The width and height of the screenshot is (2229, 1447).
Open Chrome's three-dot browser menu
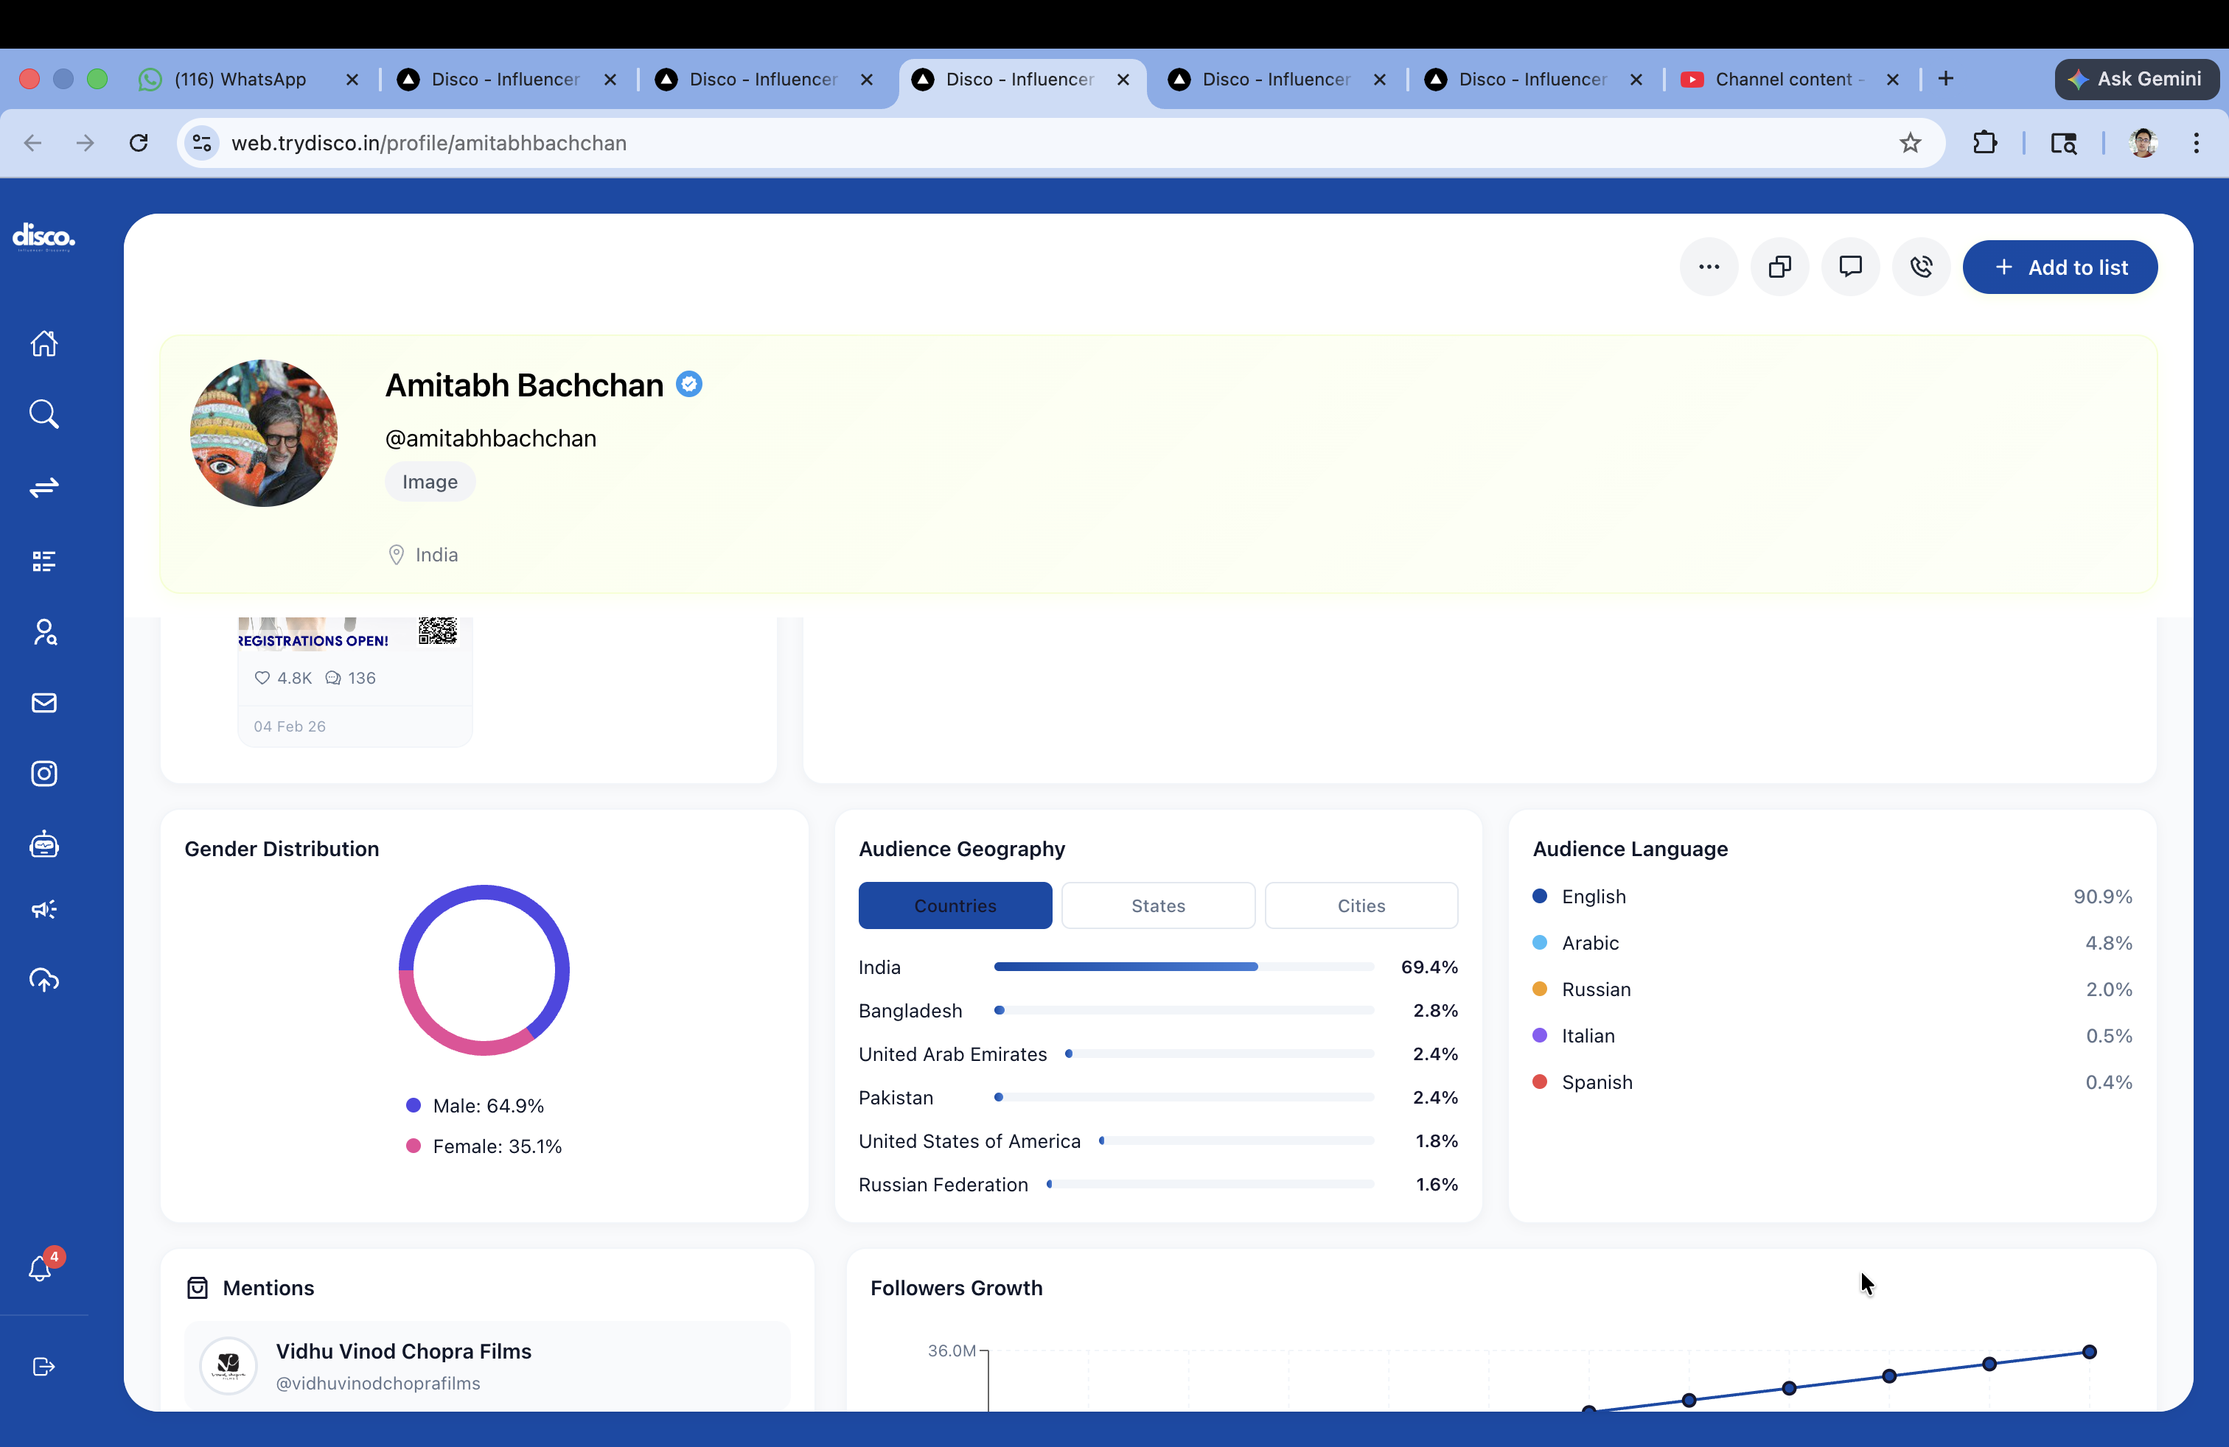click(x=2197, y=143)
